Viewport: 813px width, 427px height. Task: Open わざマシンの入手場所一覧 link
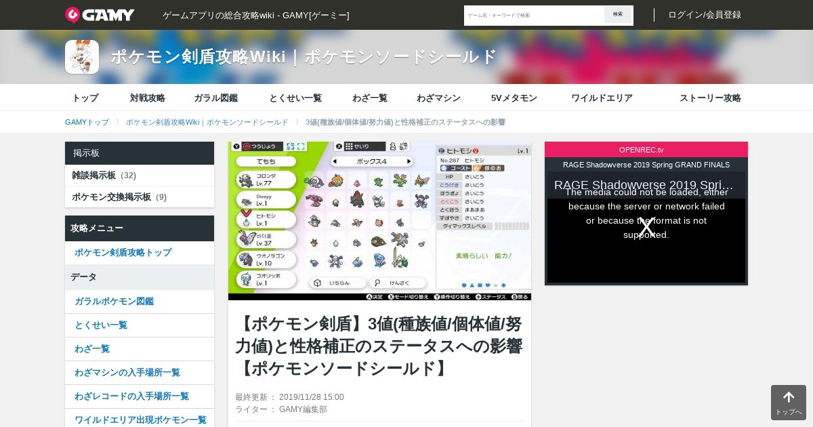pos(140,373)
